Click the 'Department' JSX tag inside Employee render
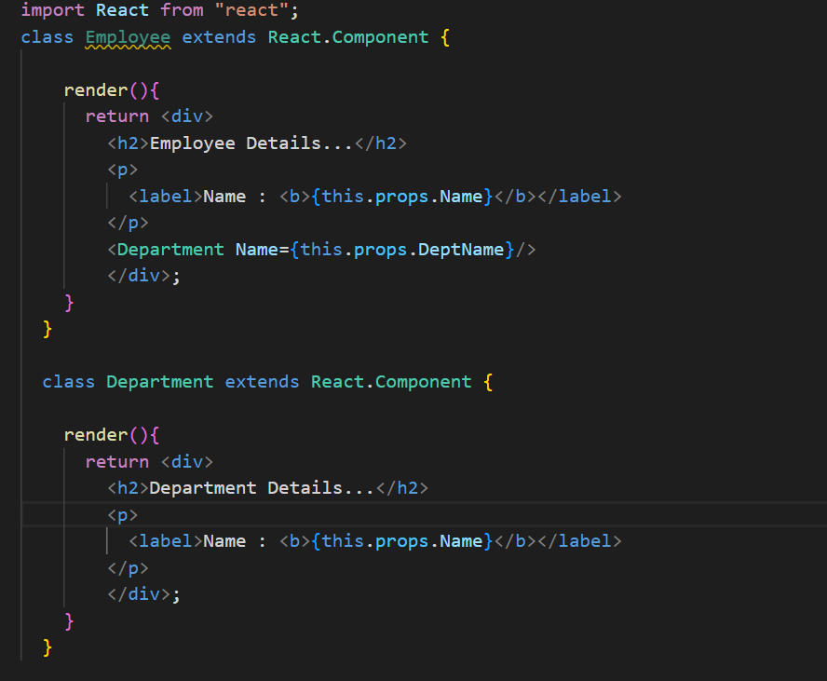The height and width of the screenshot is (681, 827). [x=170, y=250]
